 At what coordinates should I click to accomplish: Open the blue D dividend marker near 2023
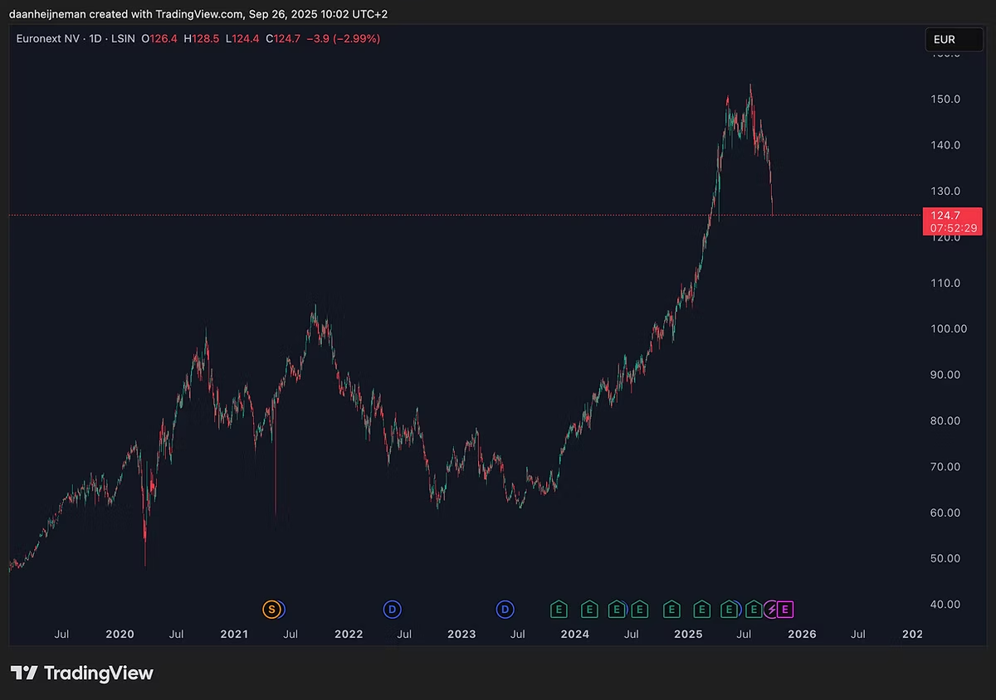505,610
